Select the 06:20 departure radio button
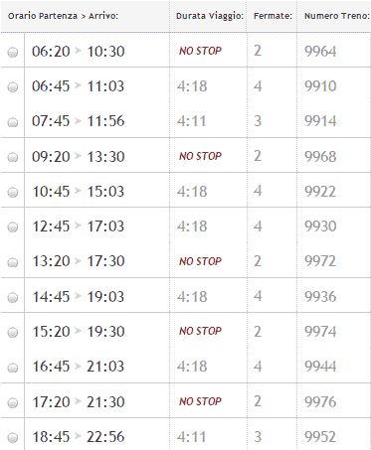The width and height of the screenshot is (371, 450). tap(13, 52)
